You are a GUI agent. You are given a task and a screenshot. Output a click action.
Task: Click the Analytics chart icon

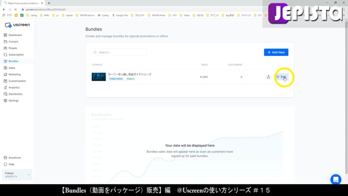(x=5, y=87)
